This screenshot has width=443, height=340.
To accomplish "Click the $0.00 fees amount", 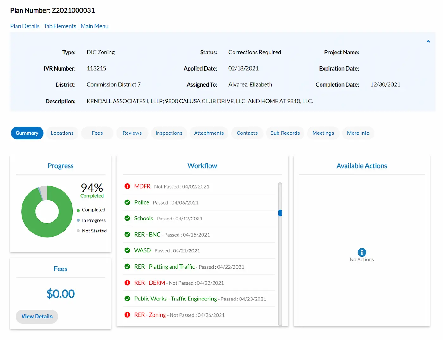I will [60, 294].
